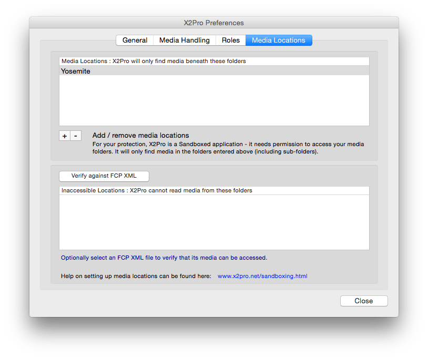
Task: Click 'Add / remove media locations' label
Action: (x=140, y=135)
